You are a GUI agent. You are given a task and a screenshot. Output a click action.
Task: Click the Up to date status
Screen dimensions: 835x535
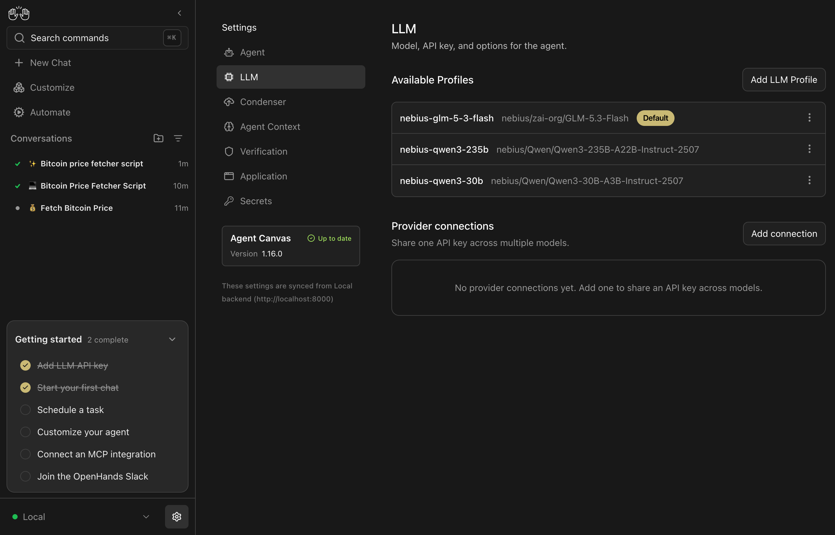click(x=329, y=238)
